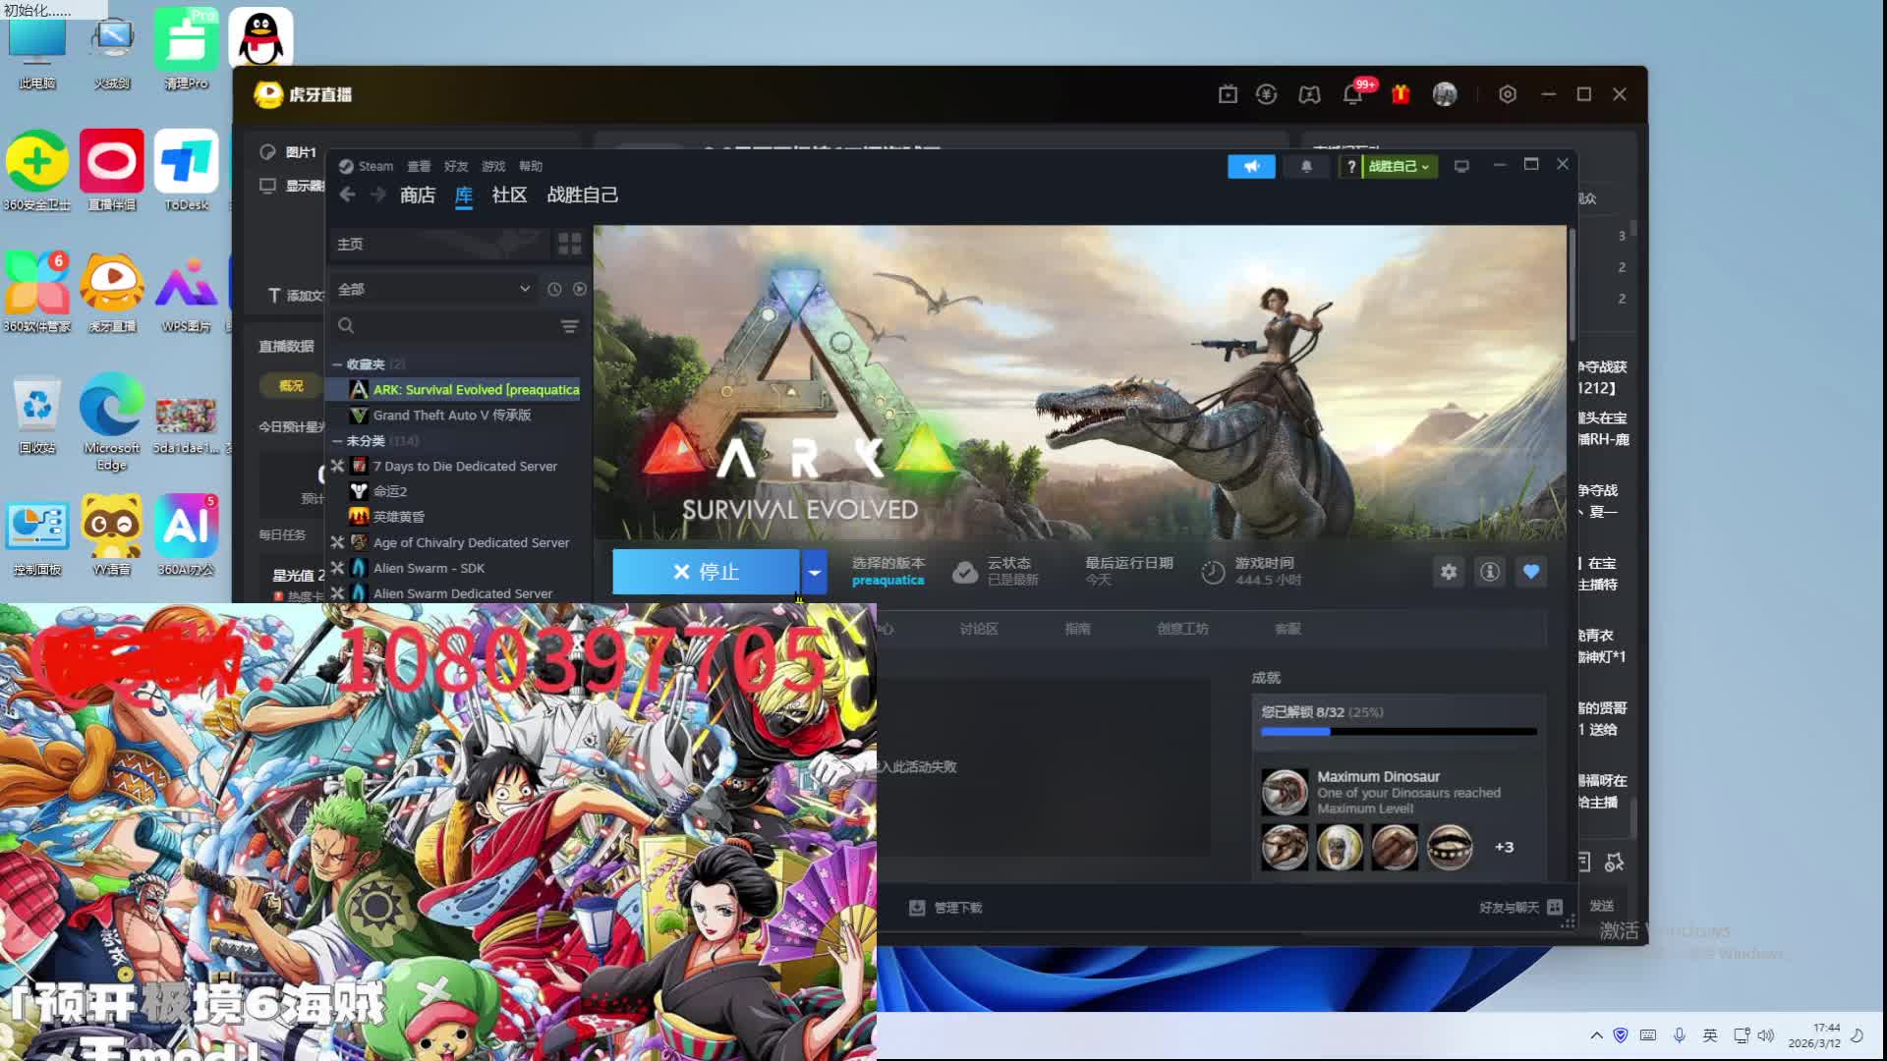Click the Steam announcements megaphone icon
Viewport: 1887px width, 1061px height.
pos(1251,167)
